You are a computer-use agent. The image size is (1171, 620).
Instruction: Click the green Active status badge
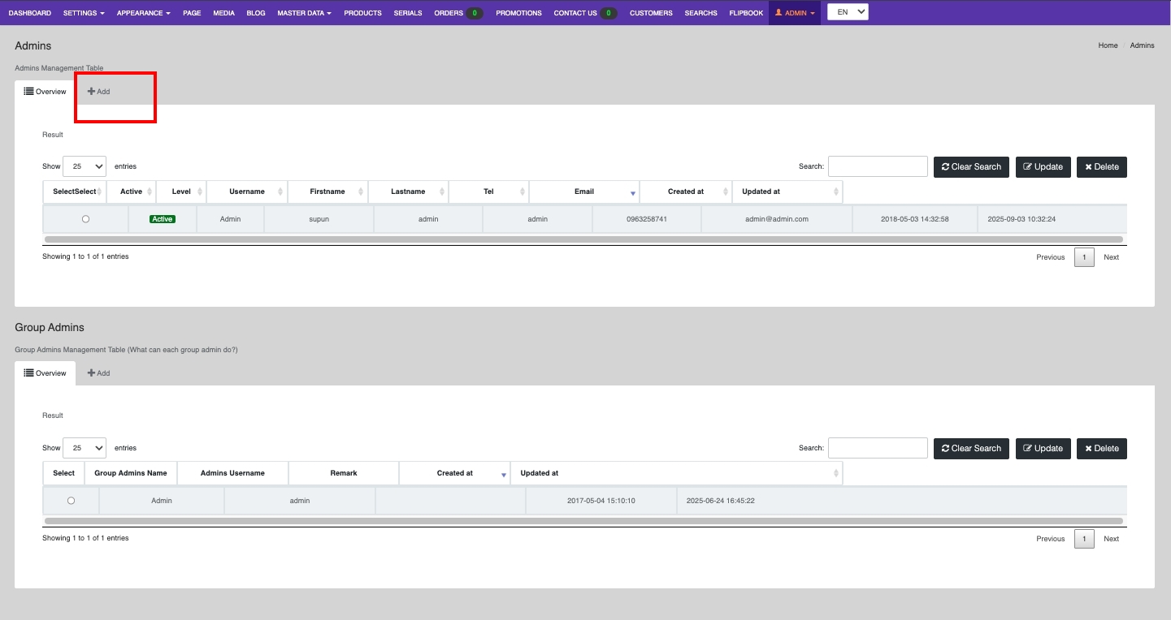point(162,219)
